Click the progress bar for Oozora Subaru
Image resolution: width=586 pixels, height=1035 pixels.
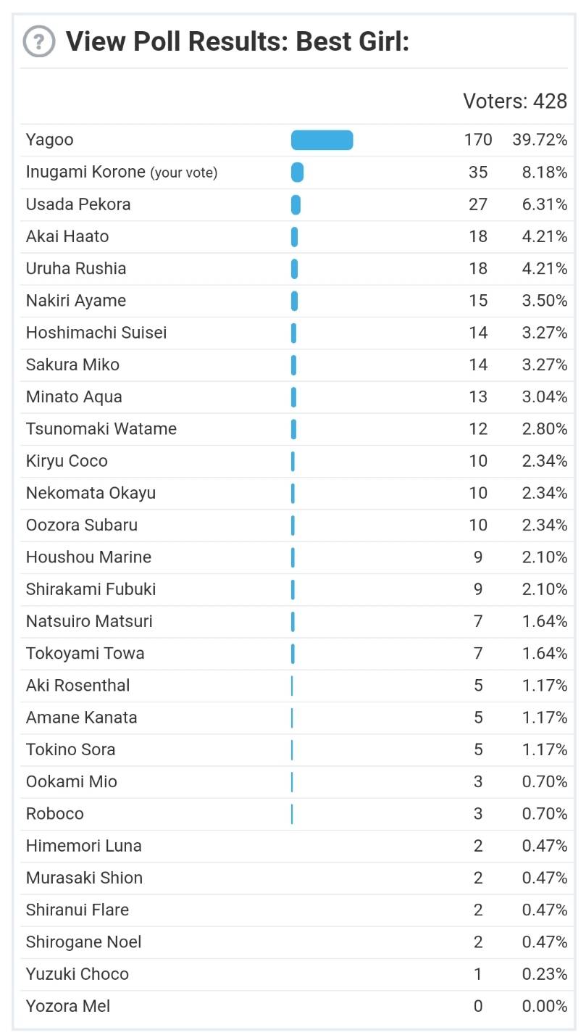pyautogui.click(x=293, y=525)
